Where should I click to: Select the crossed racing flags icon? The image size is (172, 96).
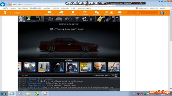click(x=69, y=19)
